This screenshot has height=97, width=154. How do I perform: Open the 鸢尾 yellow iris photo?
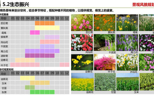pos(127,23)
